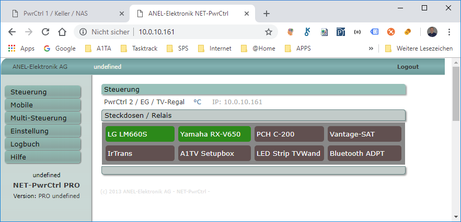This screenshot has height=222, width=461.
Task: Turn on LED Strip TVWand socket
Action: point(289,153)
